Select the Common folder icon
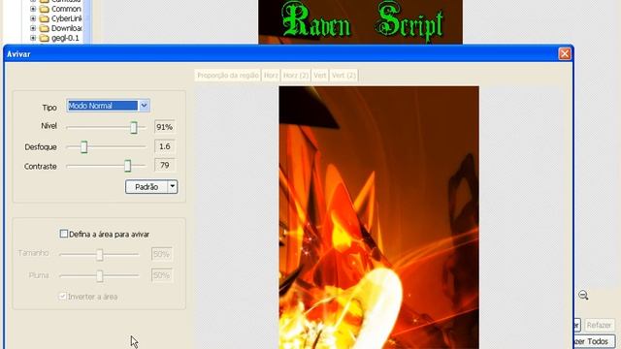The height and width of the screenshot is (349, 621). point(45,9)
